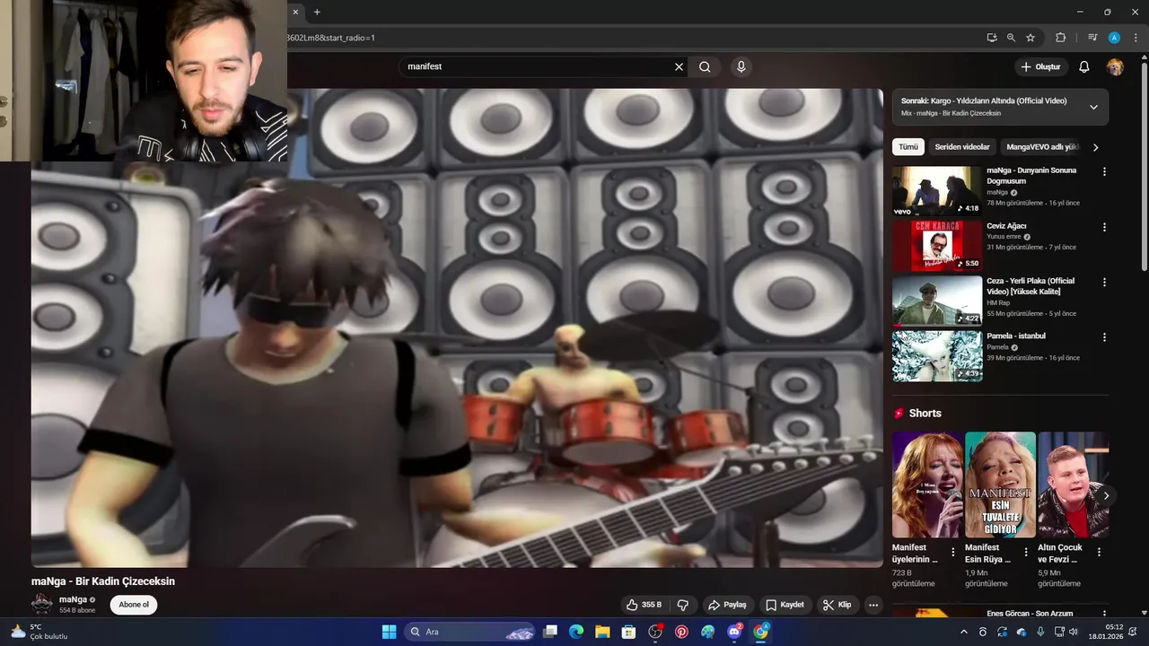Expand the Mix playlist panel chevron
The image size is (1149, 646).
[x=1093, y=107]
